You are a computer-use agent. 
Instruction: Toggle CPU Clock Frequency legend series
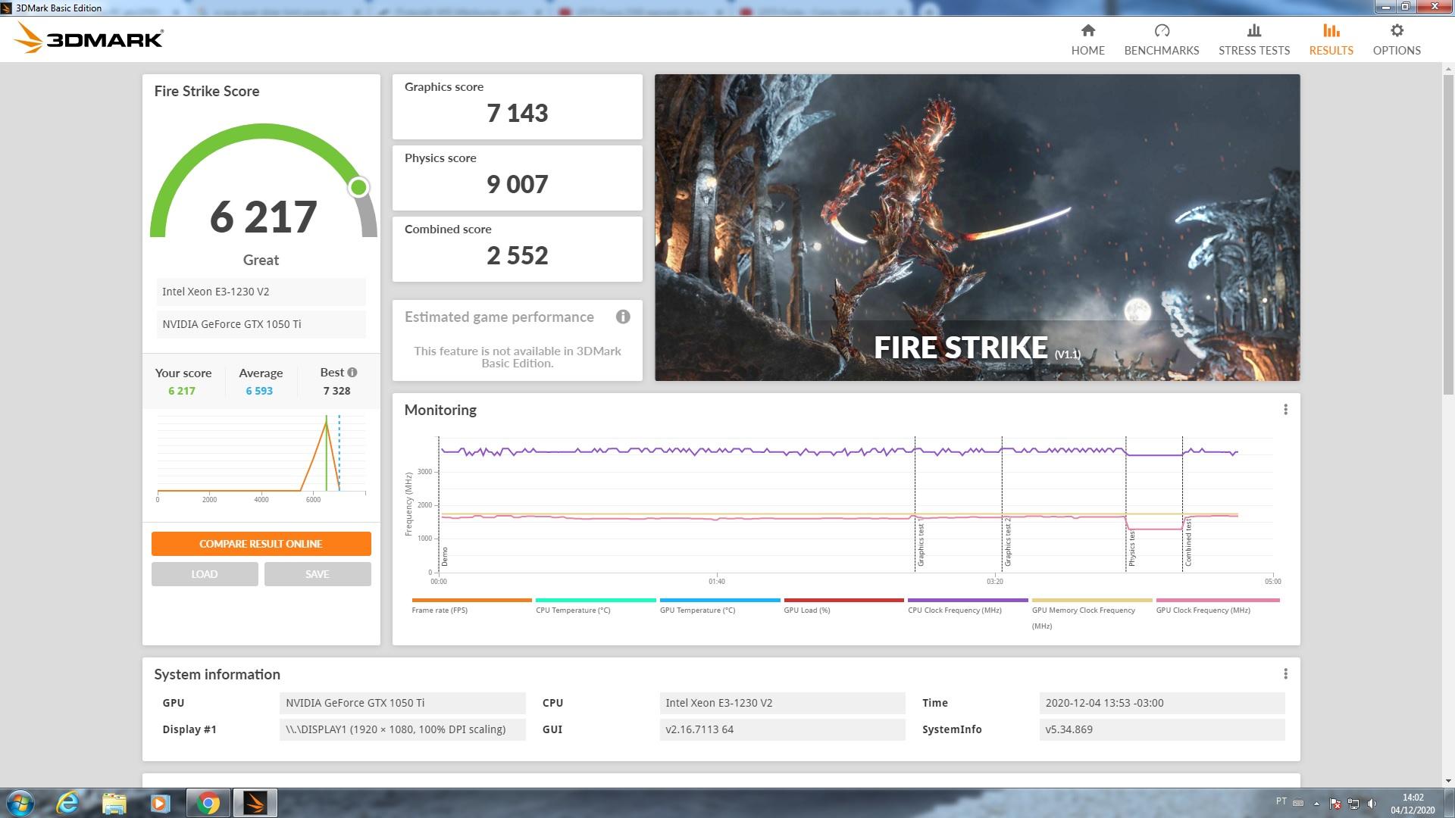968,606
